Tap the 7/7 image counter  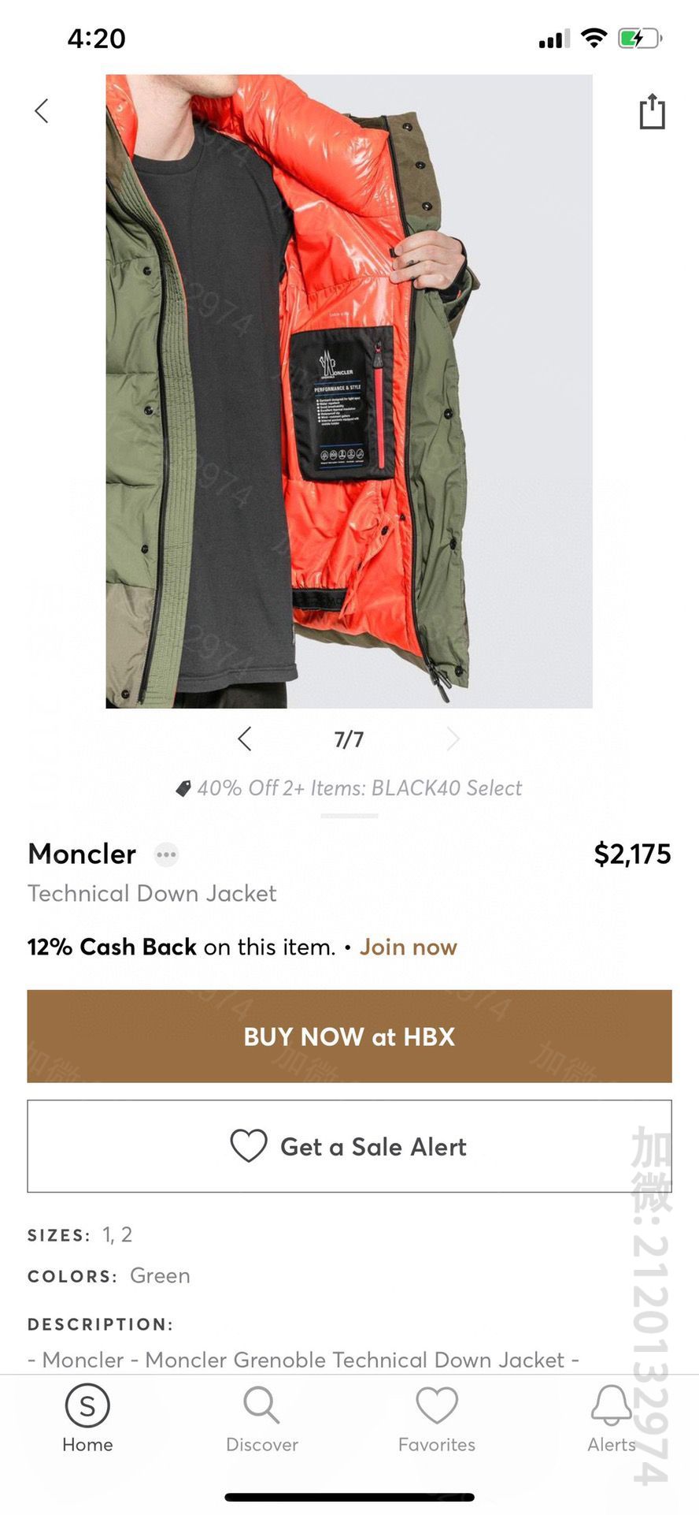(349, 739)
